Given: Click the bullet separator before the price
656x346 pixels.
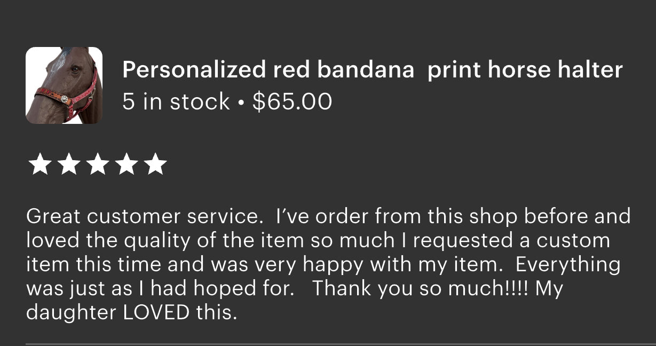Looking at the screenshot, I should click(x=241, y=102).
